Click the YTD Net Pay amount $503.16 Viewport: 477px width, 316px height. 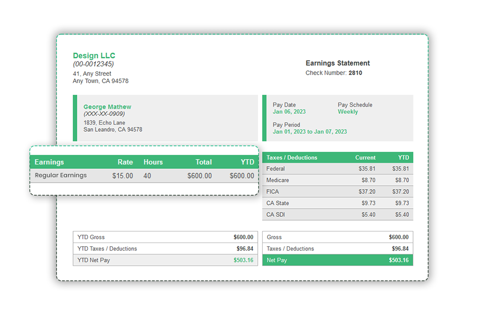point(244,260)
